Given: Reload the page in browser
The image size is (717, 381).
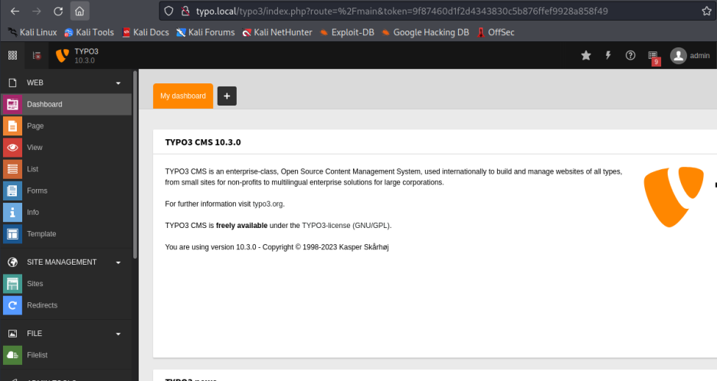Looking at the screenshot, I should 58,11.
